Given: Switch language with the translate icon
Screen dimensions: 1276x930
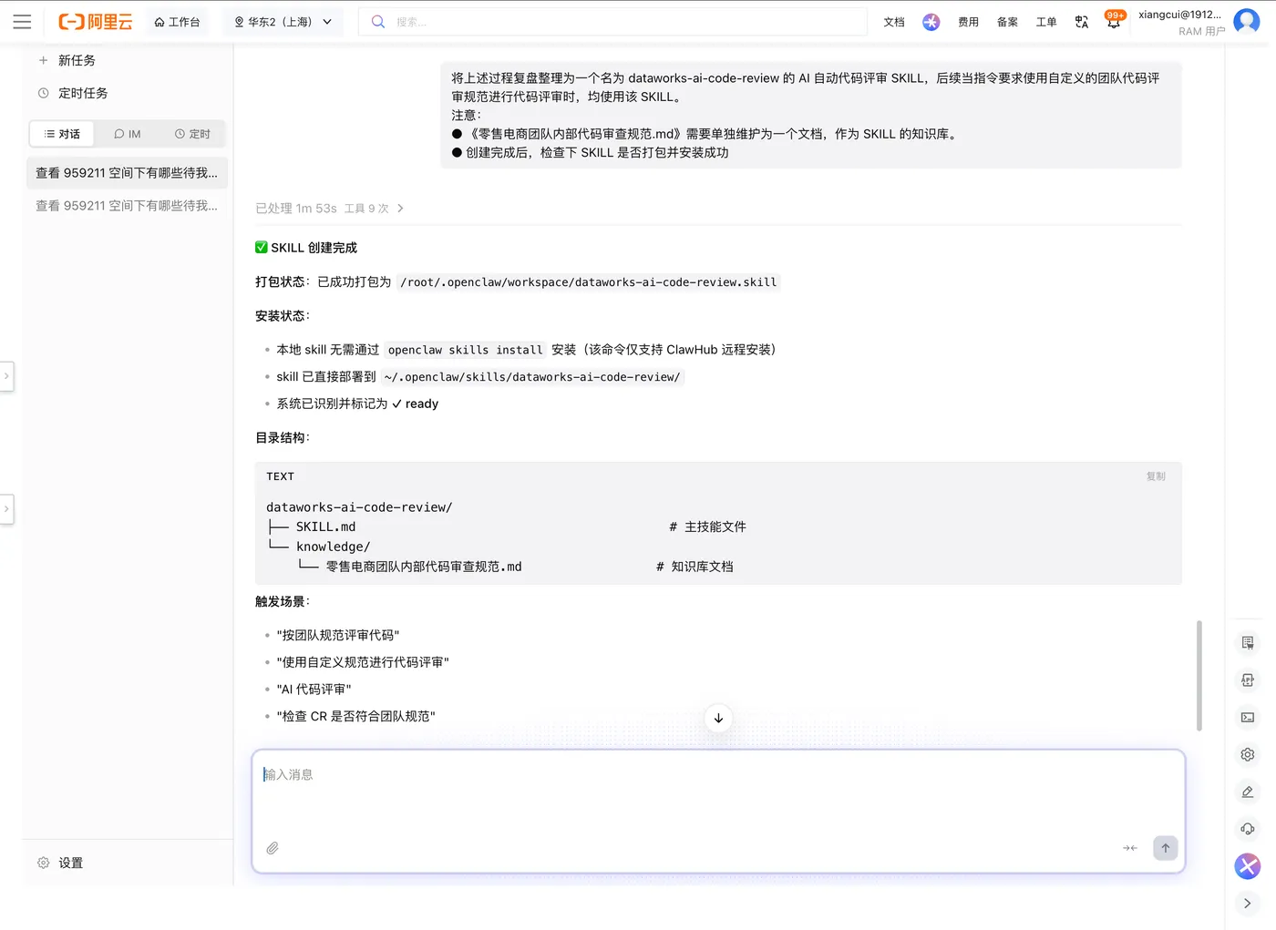Looking at the screenshot, I should point(1082,22).
